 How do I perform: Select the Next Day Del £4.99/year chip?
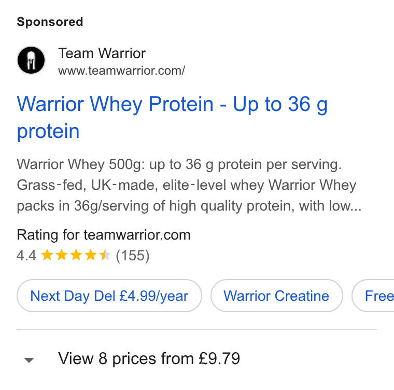109,296
